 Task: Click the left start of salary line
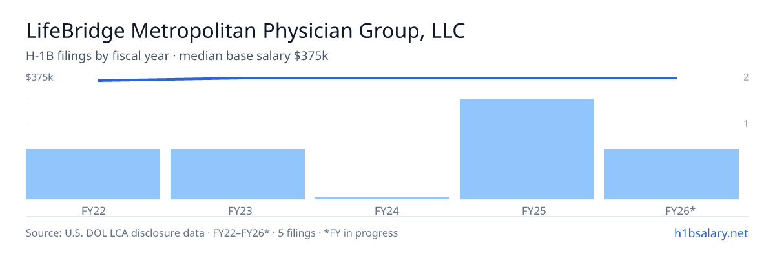tap(99, 81)
